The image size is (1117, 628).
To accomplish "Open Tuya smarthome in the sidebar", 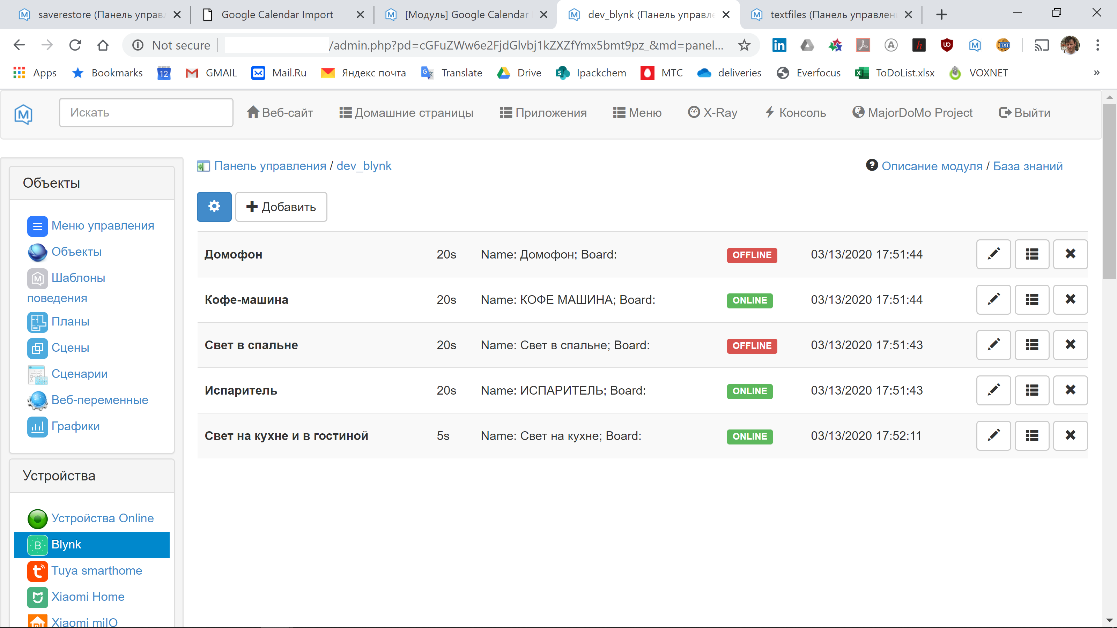I will point(96,570).
